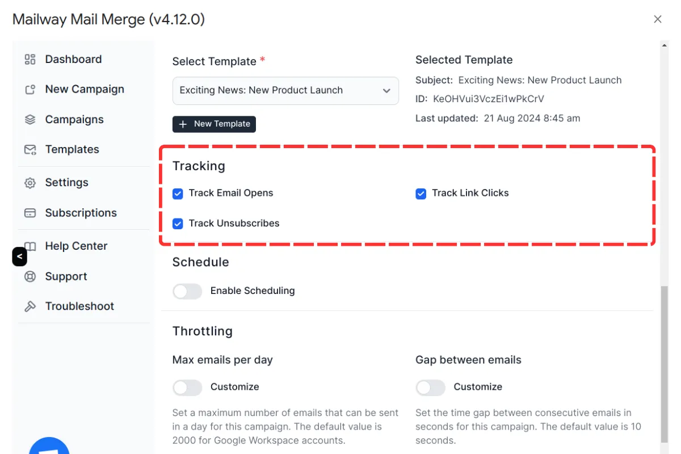
Task: Click the Support lifebuoy icon
Action: [x=30, y=277]
